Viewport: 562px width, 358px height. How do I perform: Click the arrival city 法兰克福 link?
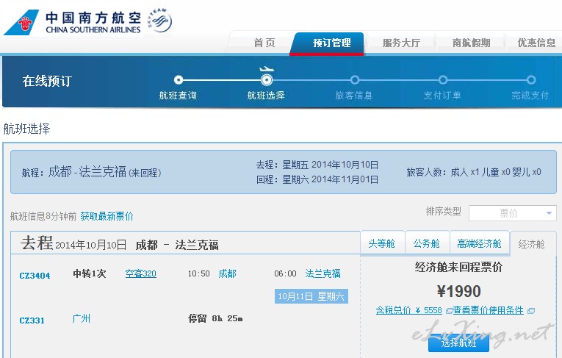[323, 273]
